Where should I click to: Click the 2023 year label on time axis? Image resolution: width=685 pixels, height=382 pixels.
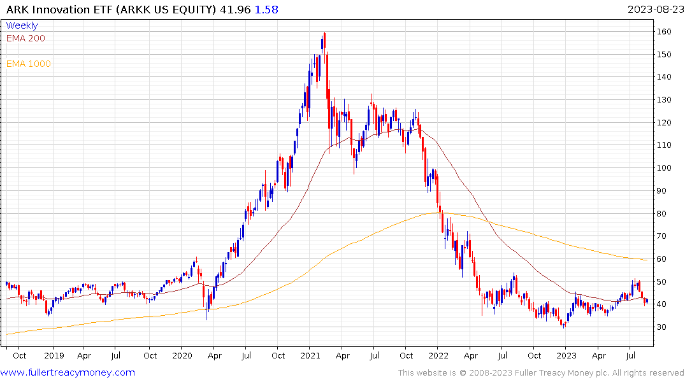(x=566, y=355)
